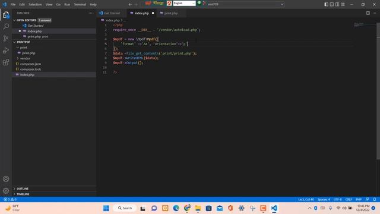Open Source Control view
Viewport: 380px width, 214px height.
pyautogui.click(x=6, y=38)
